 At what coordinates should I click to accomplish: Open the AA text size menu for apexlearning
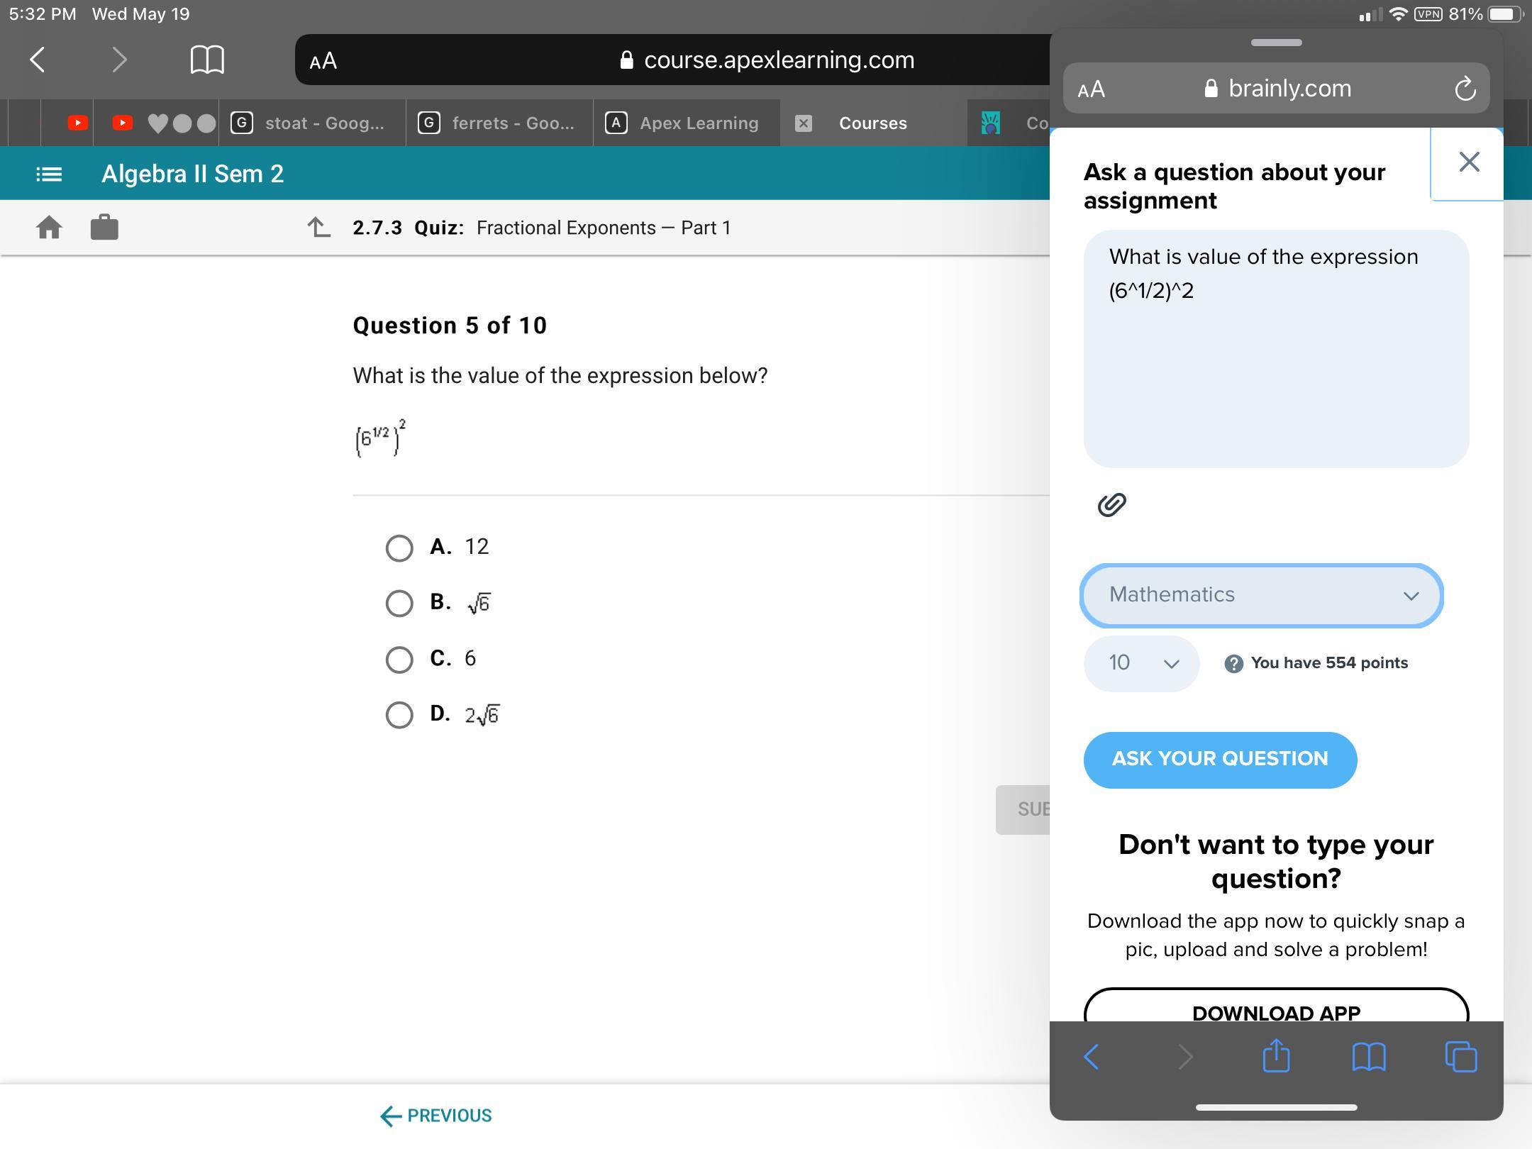(323, 61)
